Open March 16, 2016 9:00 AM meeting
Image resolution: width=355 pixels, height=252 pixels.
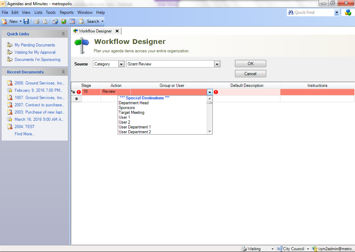[39, 119]
